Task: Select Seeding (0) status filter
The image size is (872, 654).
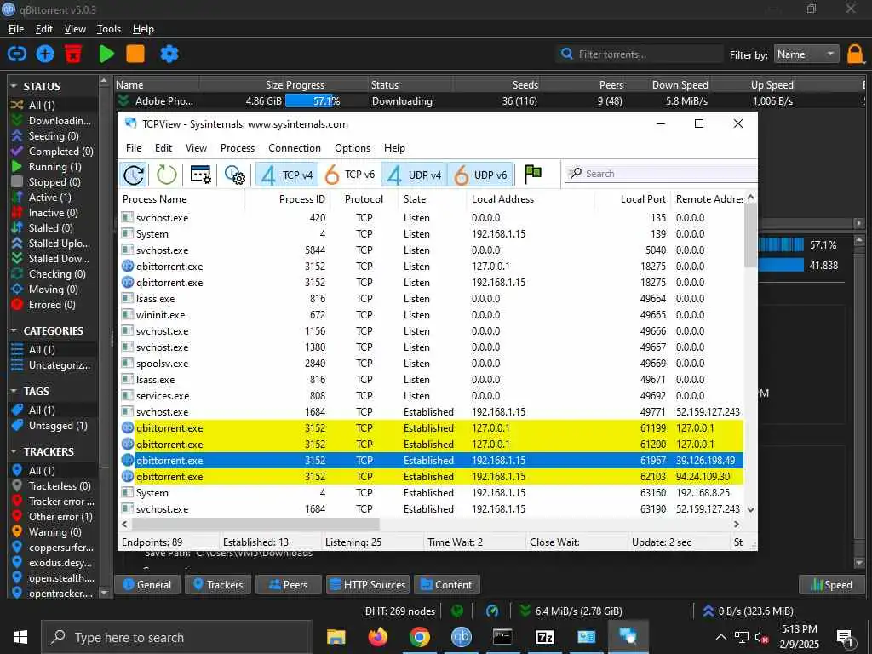Action: [54, 135]
